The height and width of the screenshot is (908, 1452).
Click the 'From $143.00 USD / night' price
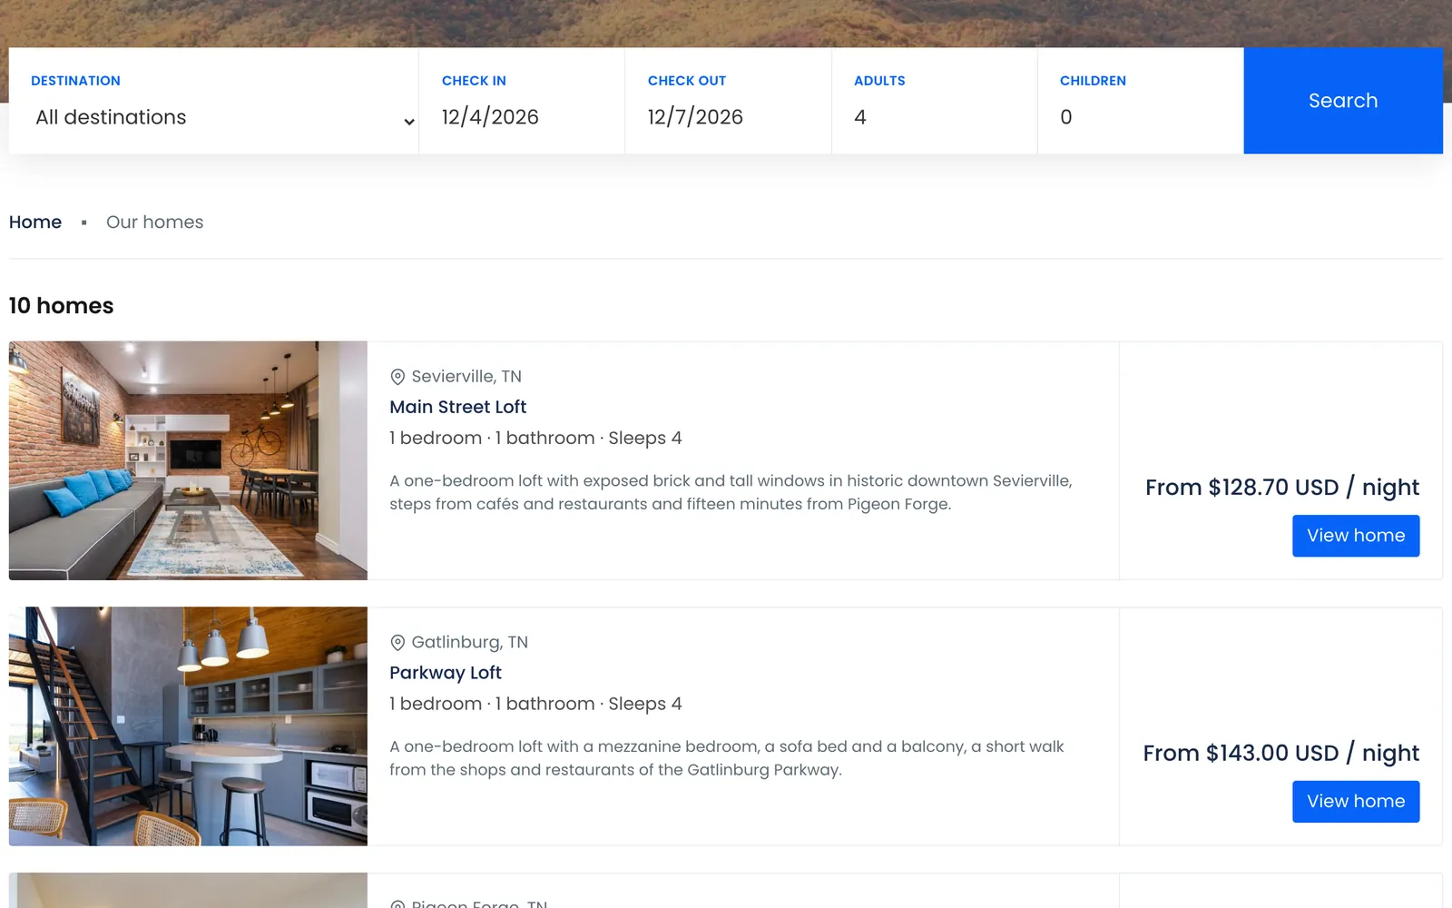point(1281,754)
